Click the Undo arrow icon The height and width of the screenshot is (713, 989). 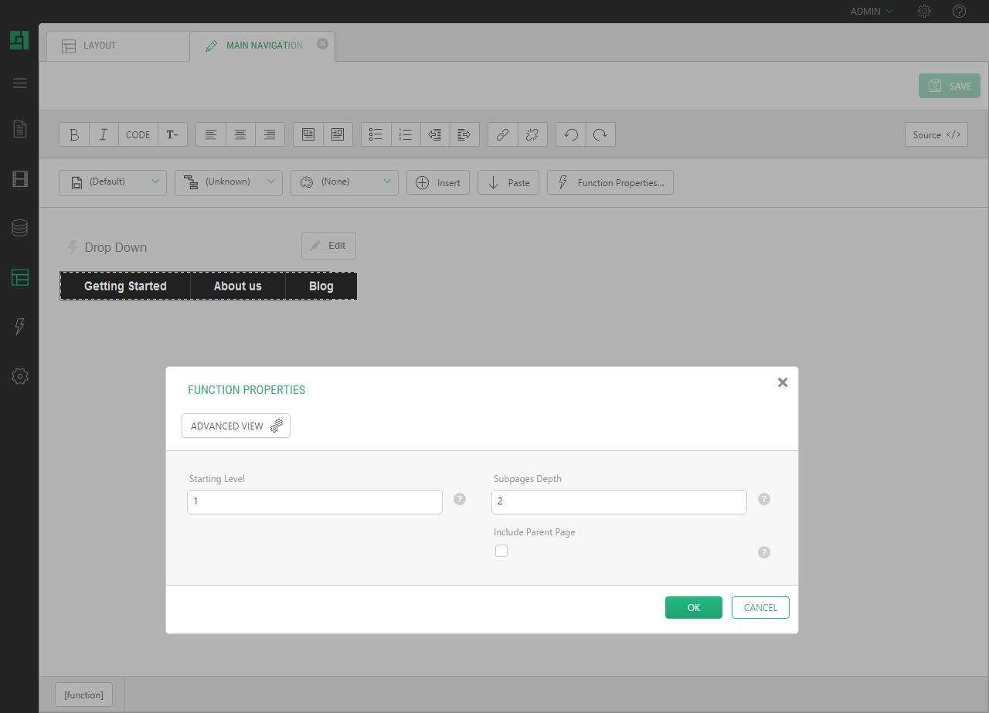(571, 134)
